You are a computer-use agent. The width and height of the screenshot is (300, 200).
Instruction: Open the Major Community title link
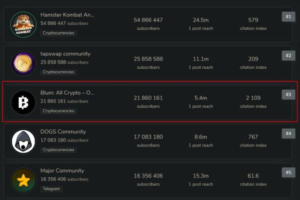point(62,171)
